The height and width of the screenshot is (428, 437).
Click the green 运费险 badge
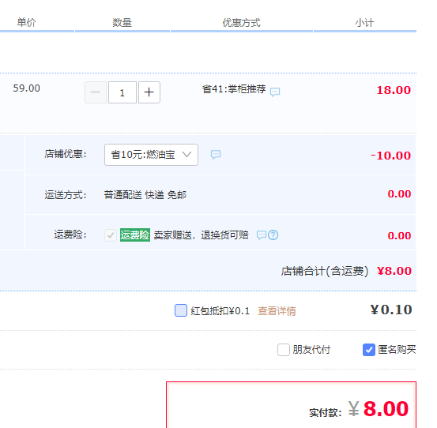tap(135, 235)
